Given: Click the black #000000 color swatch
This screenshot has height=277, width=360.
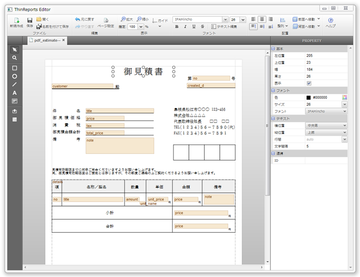Looking at the screenshot, I should point(309,97).
